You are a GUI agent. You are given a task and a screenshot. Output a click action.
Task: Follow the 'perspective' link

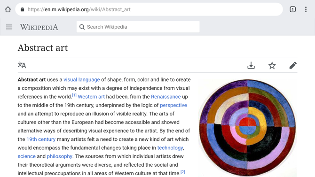click(173, 105)
